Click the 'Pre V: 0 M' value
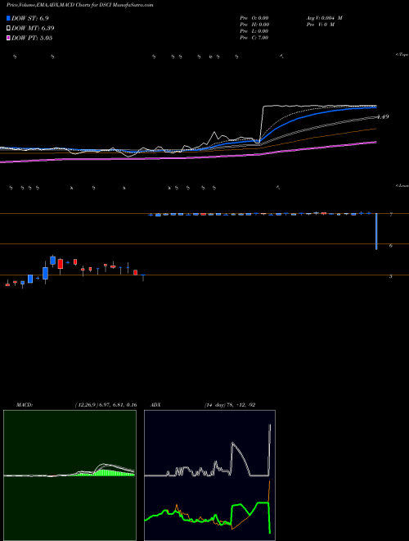This screenshot has width=409, height=541. 320,25
